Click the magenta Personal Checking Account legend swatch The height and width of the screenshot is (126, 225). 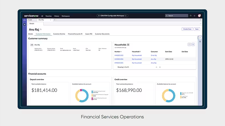[92, 99]
